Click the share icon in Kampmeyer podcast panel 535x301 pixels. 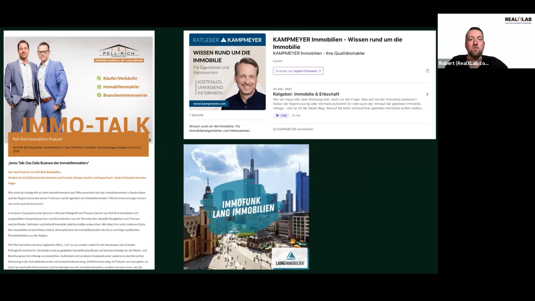tap(427, 71)
